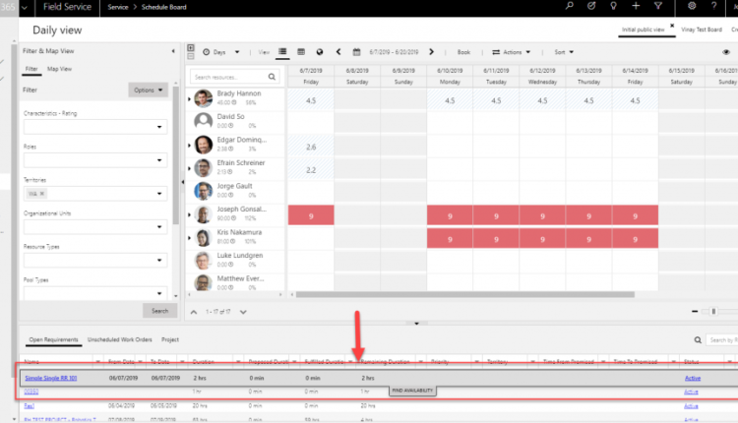
Task: Open the calendar date picker icon
Action: pyautogui.click(x=356, y=51)
